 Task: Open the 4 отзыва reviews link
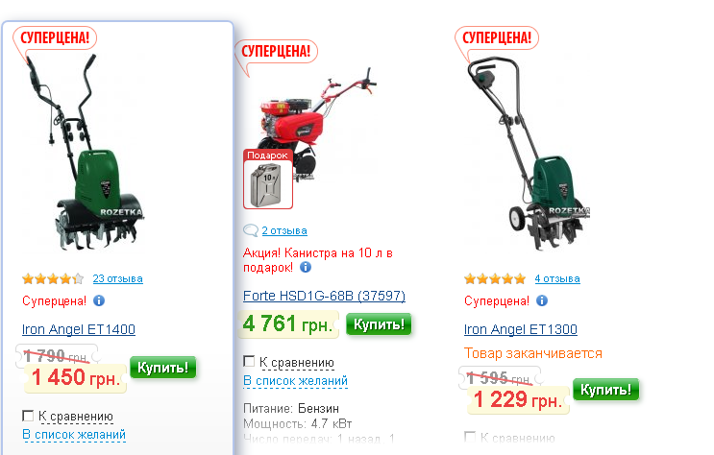pyautogui.click(x=557, y=278)
